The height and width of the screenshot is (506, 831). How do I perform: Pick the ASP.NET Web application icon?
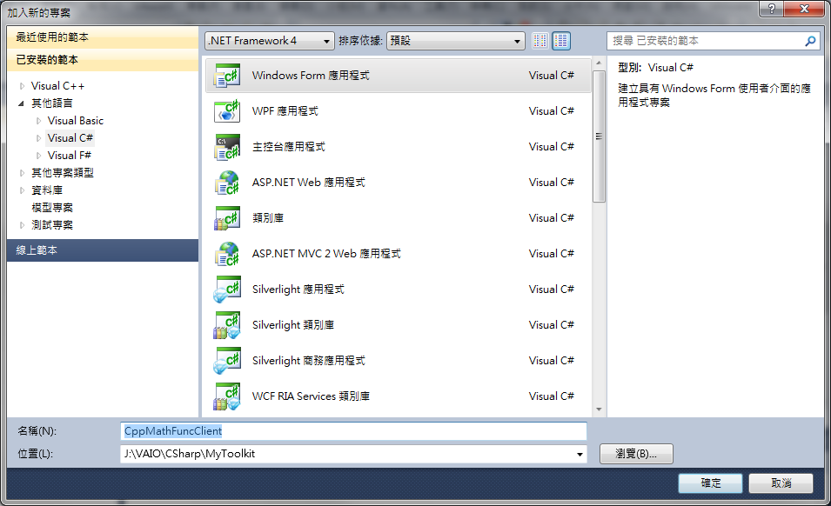coord(227,183)
